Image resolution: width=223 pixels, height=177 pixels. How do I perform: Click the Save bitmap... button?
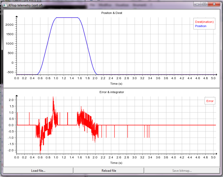(x=182, y=171)
